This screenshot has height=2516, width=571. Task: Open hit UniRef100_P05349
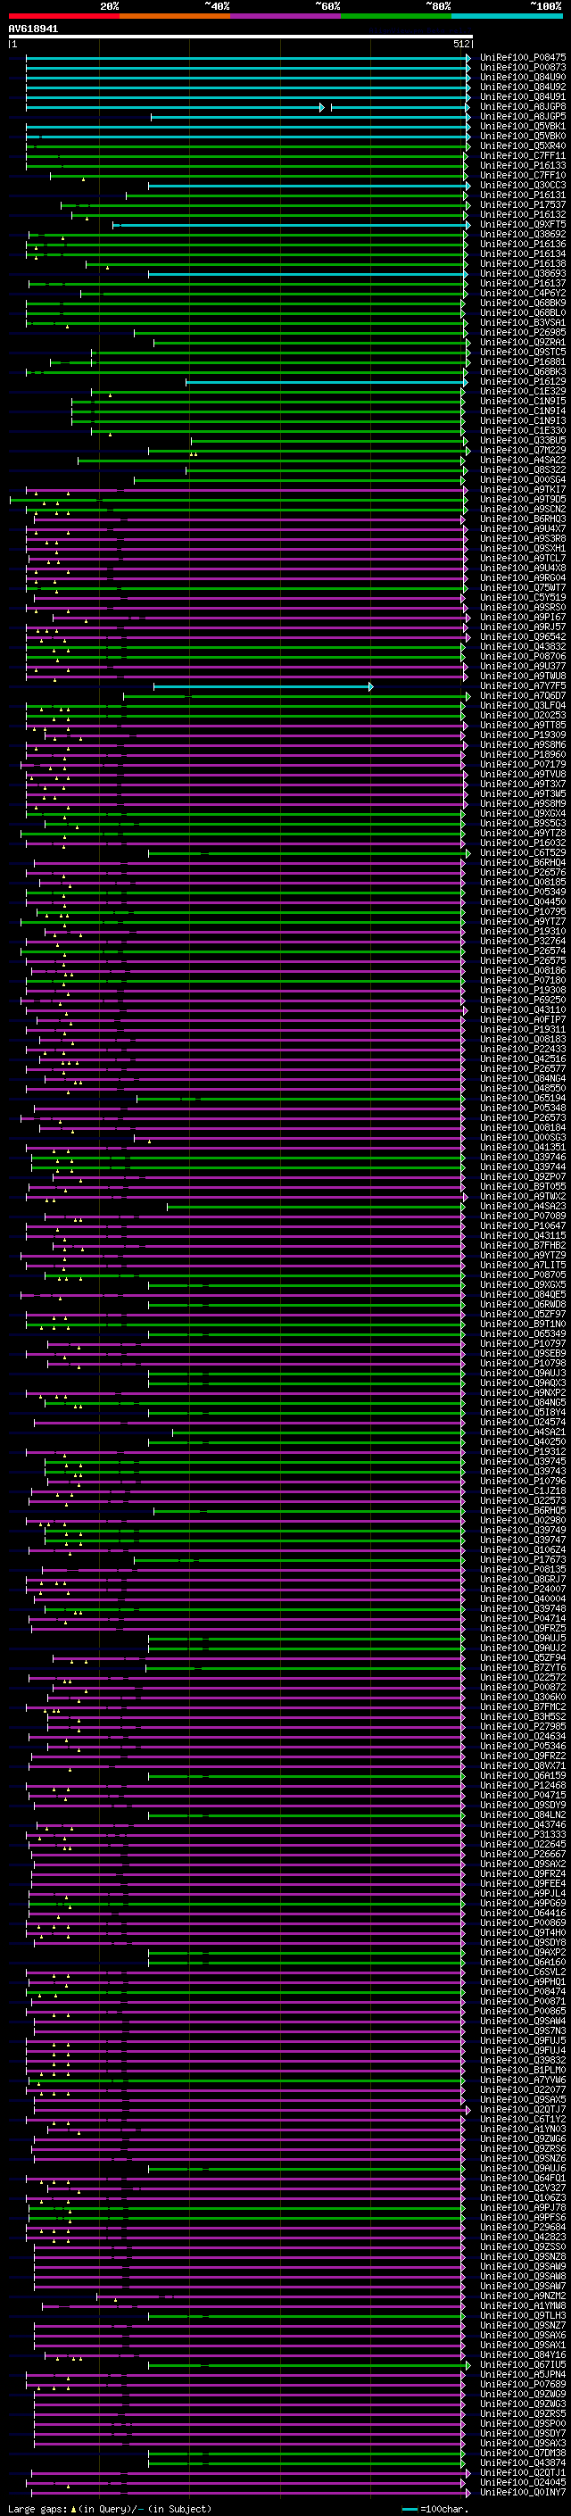tap(523, 891)
